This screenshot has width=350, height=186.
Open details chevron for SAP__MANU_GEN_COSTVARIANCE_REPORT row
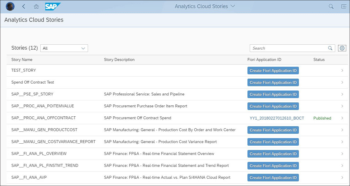tap(342, 142)
